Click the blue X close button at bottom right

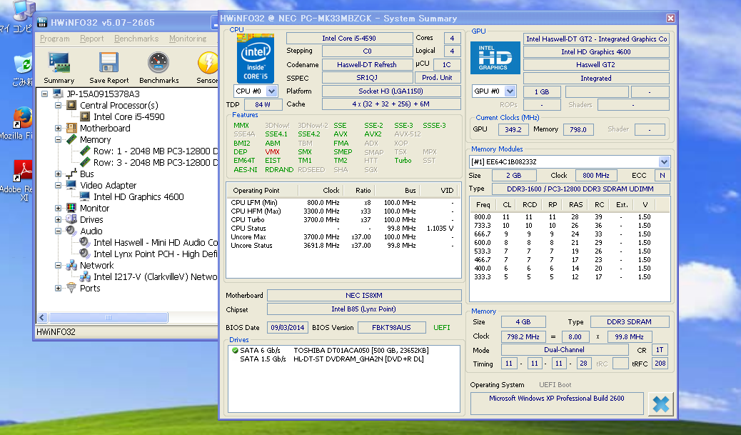[x=660, y=403]
